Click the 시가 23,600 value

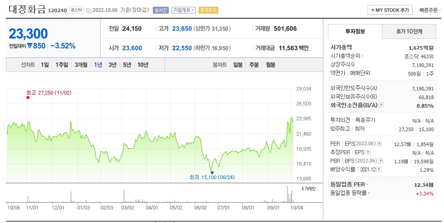click(132, 48)
